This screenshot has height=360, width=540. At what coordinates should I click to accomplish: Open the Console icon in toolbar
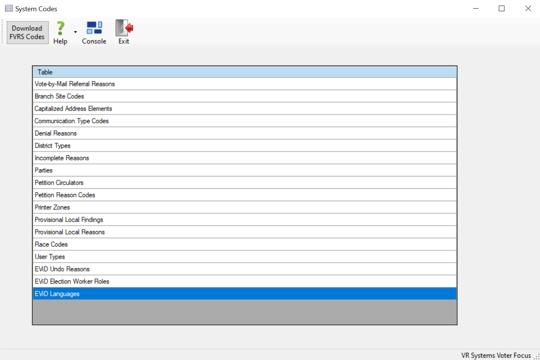click(94, 28)
